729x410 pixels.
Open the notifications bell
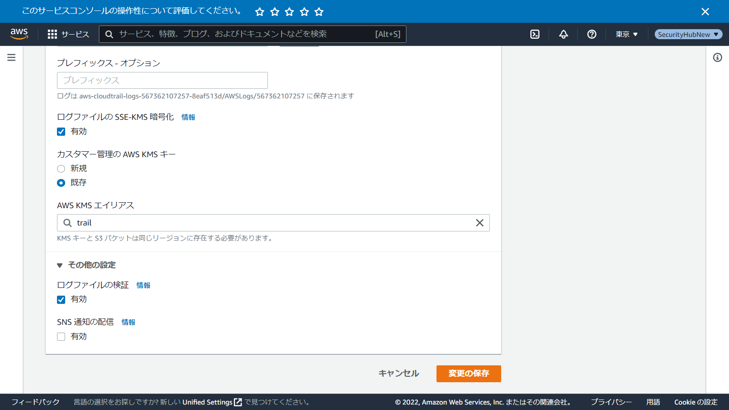pyautogui.click(x=564, y=34)
